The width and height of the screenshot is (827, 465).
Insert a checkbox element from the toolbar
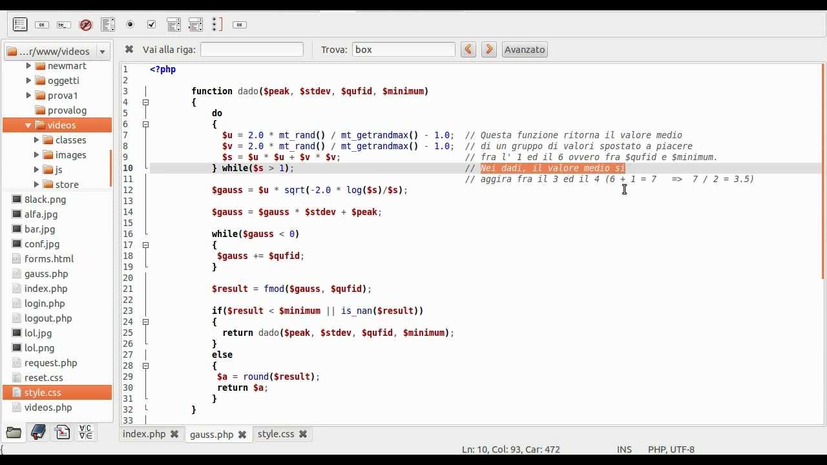[151, 25]
